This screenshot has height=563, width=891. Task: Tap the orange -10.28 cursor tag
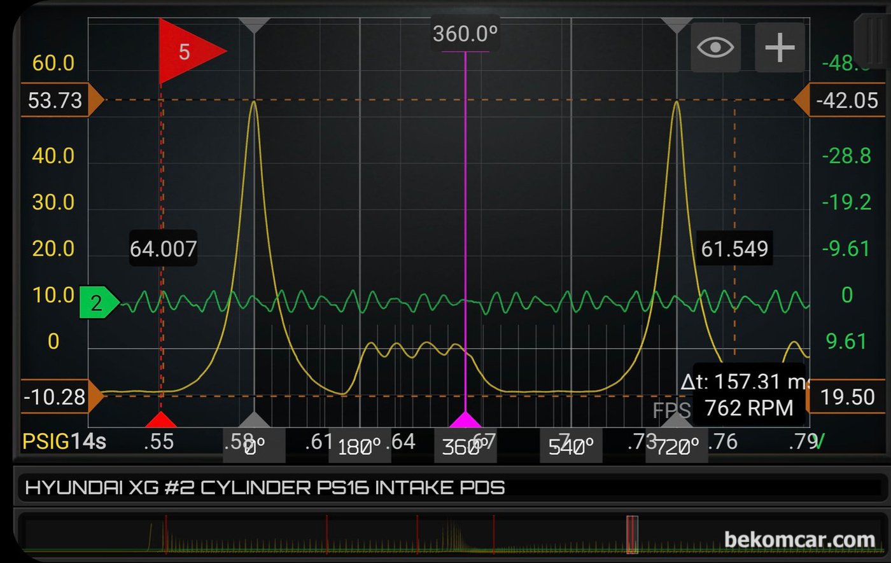[x=62, y=397]
